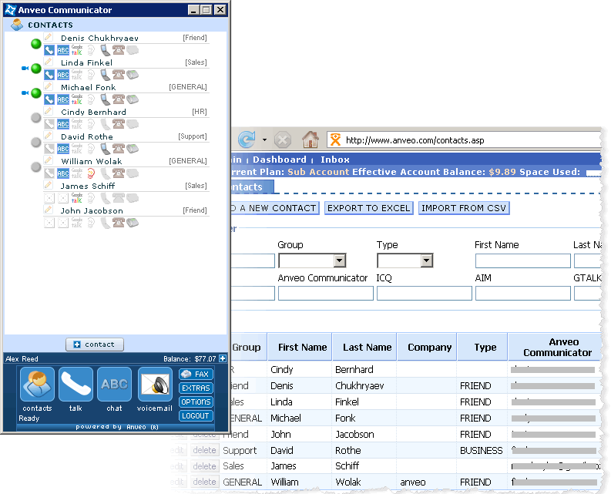
Task: Focus the AIM filter field
Action: [522, 293]
